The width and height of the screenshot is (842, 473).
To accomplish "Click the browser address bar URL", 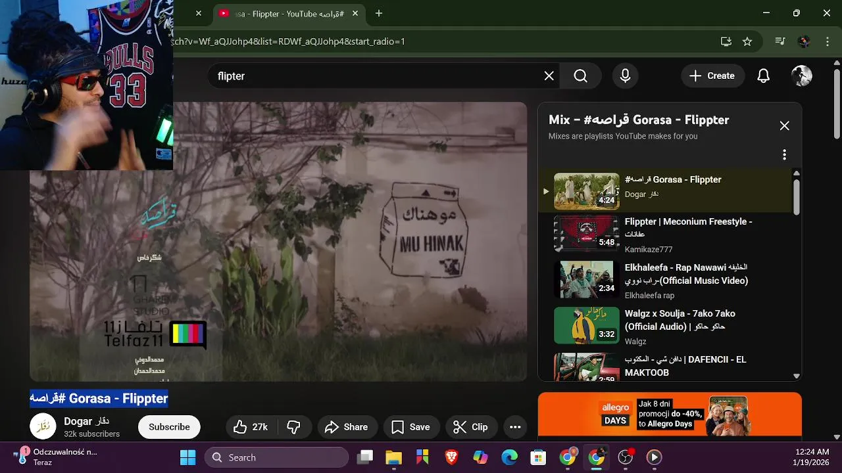I will point(287,41).
